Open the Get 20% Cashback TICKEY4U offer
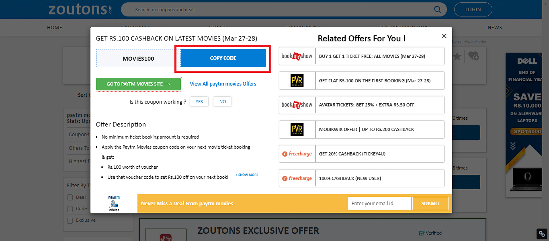The width and height of the screenshot is (549, 241). (x=362, y=154)
